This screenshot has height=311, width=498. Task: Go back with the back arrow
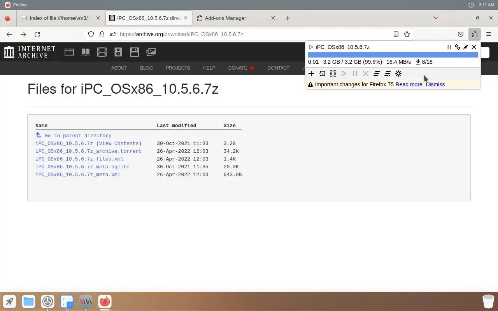(9, 34)
